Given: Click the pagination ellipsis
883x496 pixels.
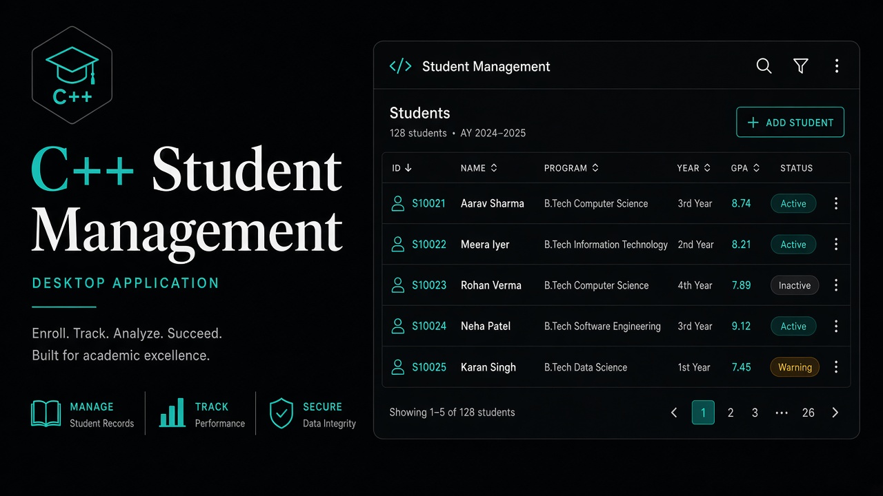Looking at the screenshot, I should click(782, 413).
